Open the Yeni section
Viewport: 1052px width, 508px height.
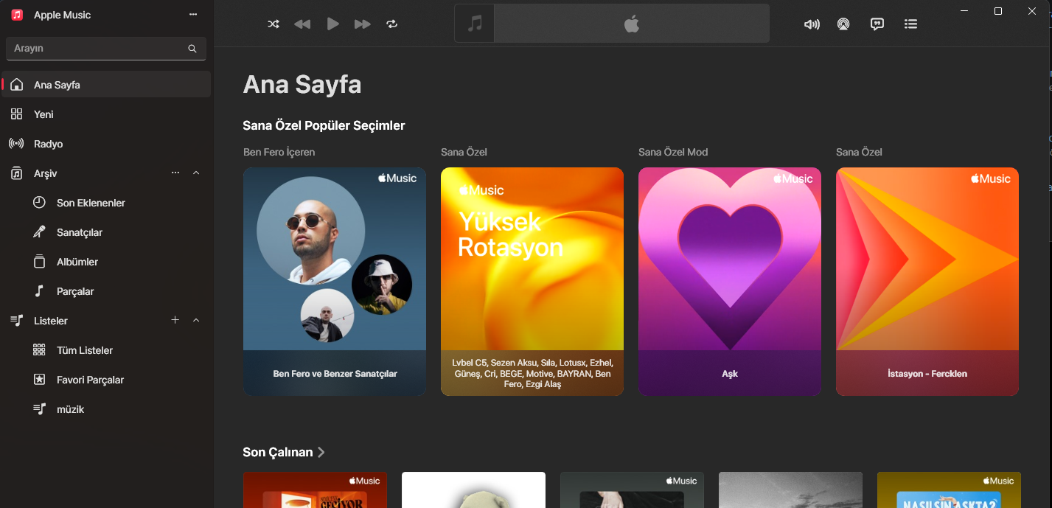[106, 114]
